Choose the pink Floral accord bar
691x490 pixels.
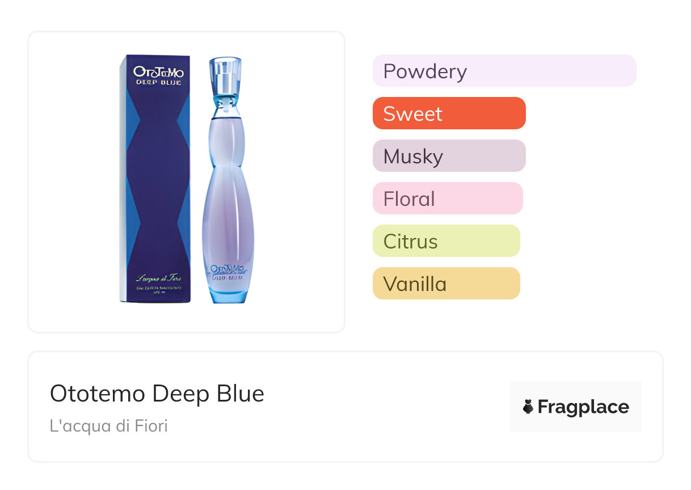(x=447, y=198)
